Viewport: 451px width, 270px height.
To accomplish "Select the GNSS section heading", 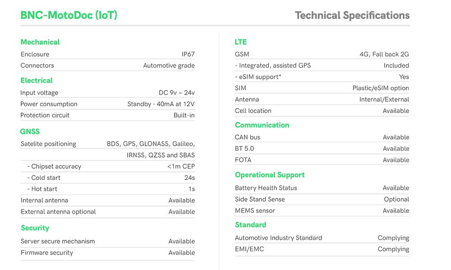I will click(x=30, y=131).
